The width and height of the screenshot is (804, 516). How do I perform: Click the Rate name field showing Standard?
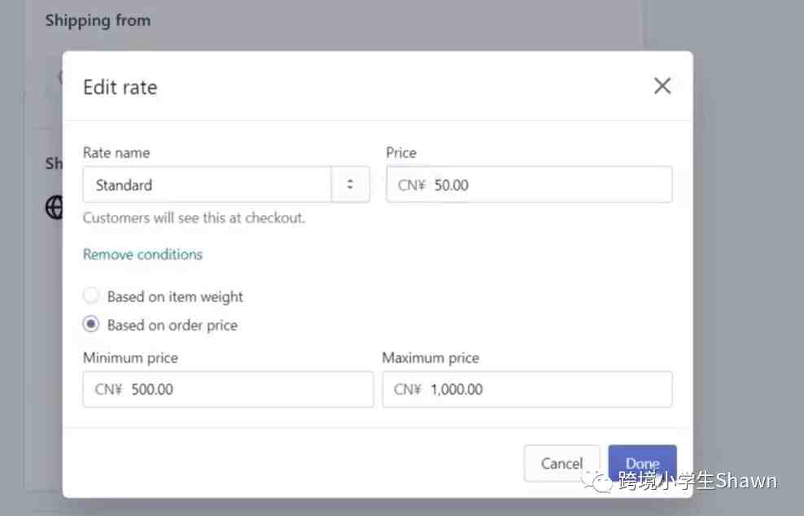click(207, 185)
